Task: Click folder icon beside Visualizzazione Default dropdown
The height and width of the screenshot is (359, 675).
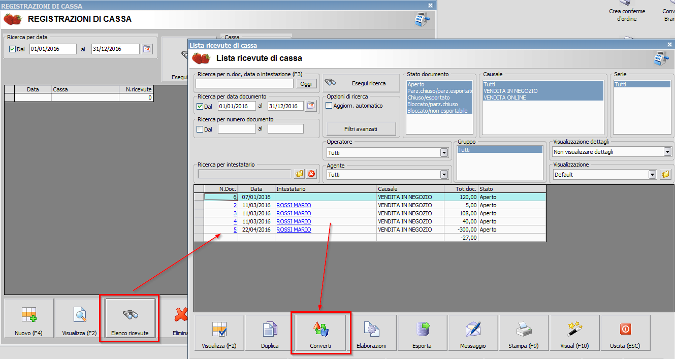Action: tap(665, 174)
